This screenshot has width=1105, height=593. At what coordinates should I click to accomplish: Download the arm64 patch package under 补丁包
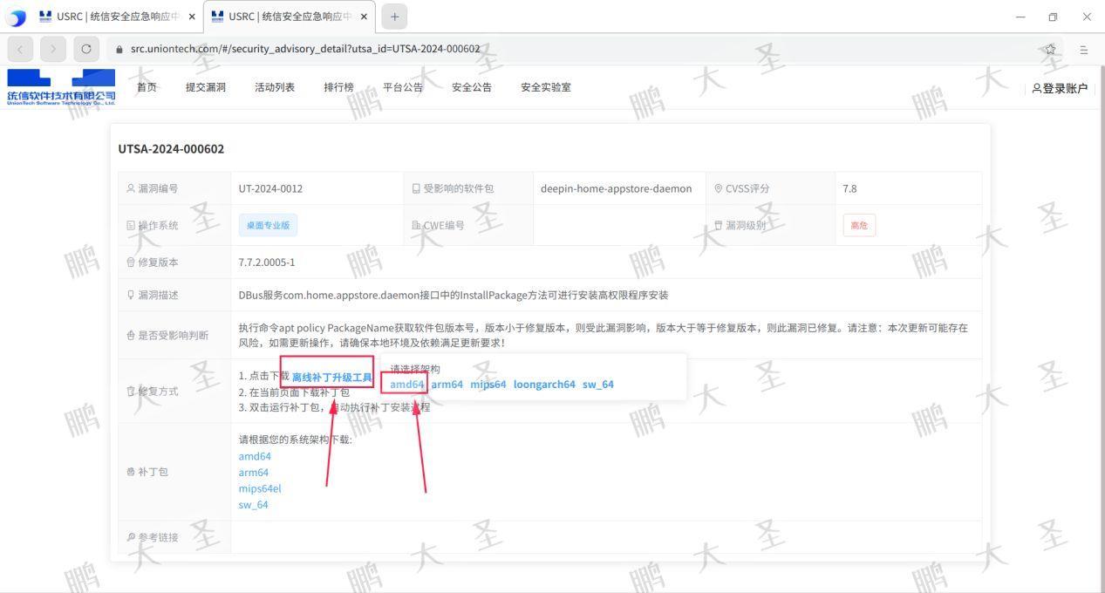click(254, 473)
